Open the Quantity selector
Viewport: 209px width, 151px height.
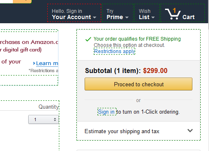44,119
